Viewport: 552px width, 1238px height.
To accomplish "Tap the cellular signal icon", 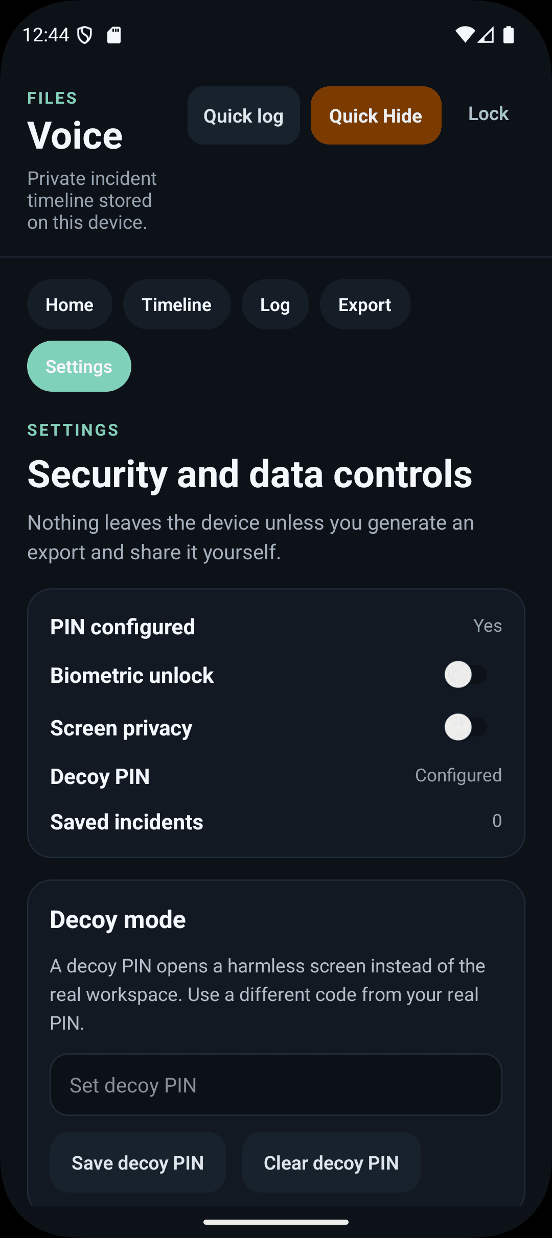I will point(487,34).
